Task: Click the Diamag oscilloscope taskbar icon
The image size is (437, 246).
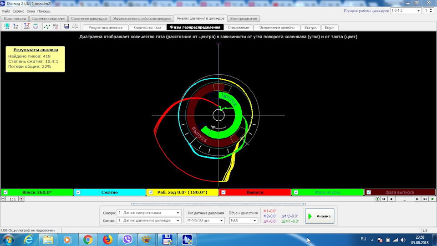Action: 187,240
